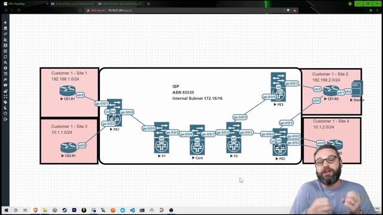Click the speech bubble icon in sidebar
The width and height of the screenshot is (383, 215).
click(x=5, y=85)
